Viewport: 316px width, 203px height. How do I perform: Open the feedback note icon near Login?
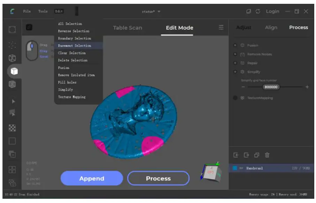(x=248, y=11)
